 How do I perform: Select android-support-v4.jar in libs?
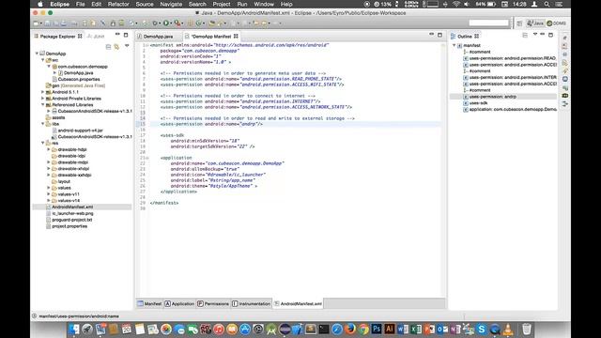(80, 131)
